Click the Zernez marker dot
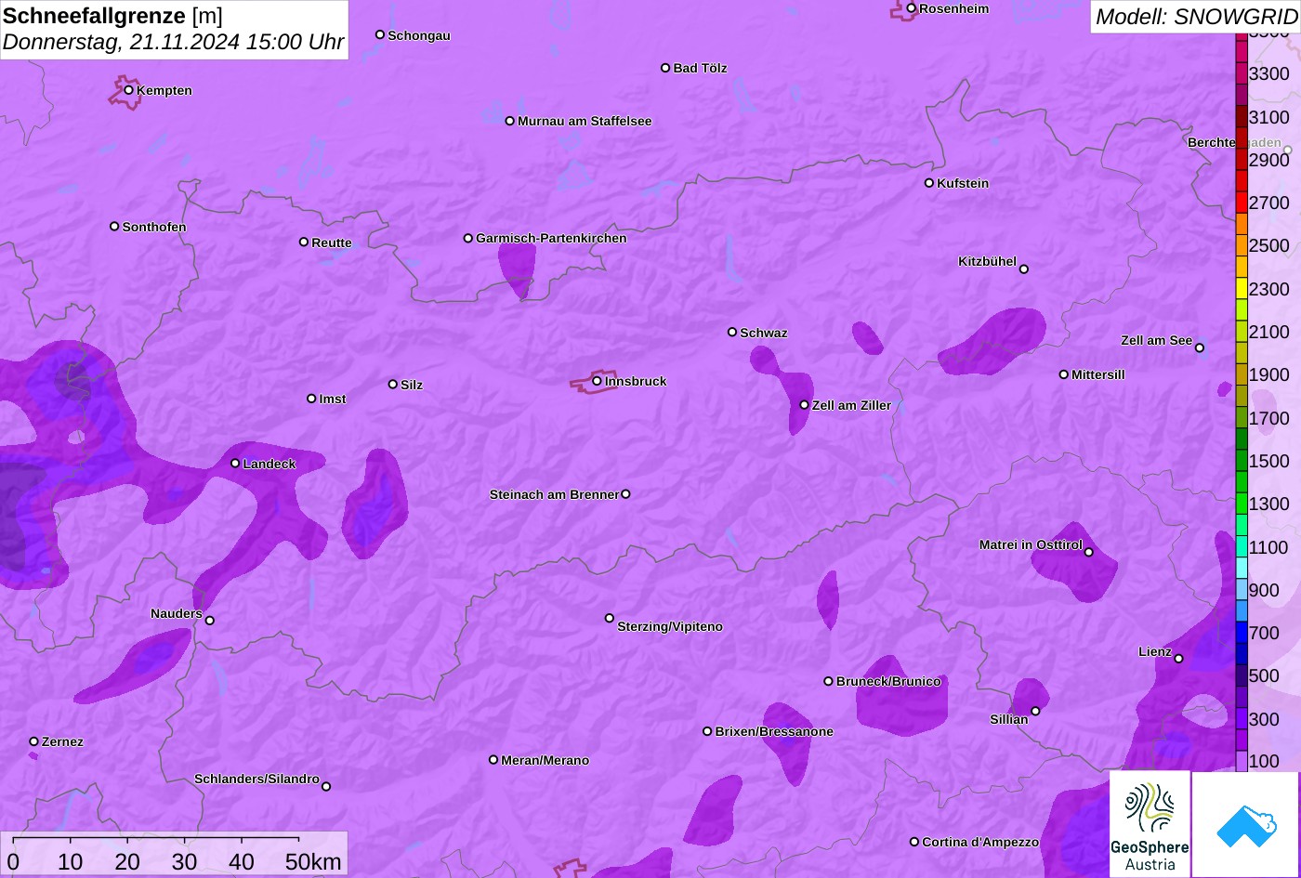The image size is (1301, 878). click(x=34, y=741)
